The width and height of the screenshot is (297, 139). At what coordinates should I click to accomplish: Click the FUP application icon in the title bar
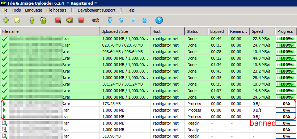[x=3, y=3]
